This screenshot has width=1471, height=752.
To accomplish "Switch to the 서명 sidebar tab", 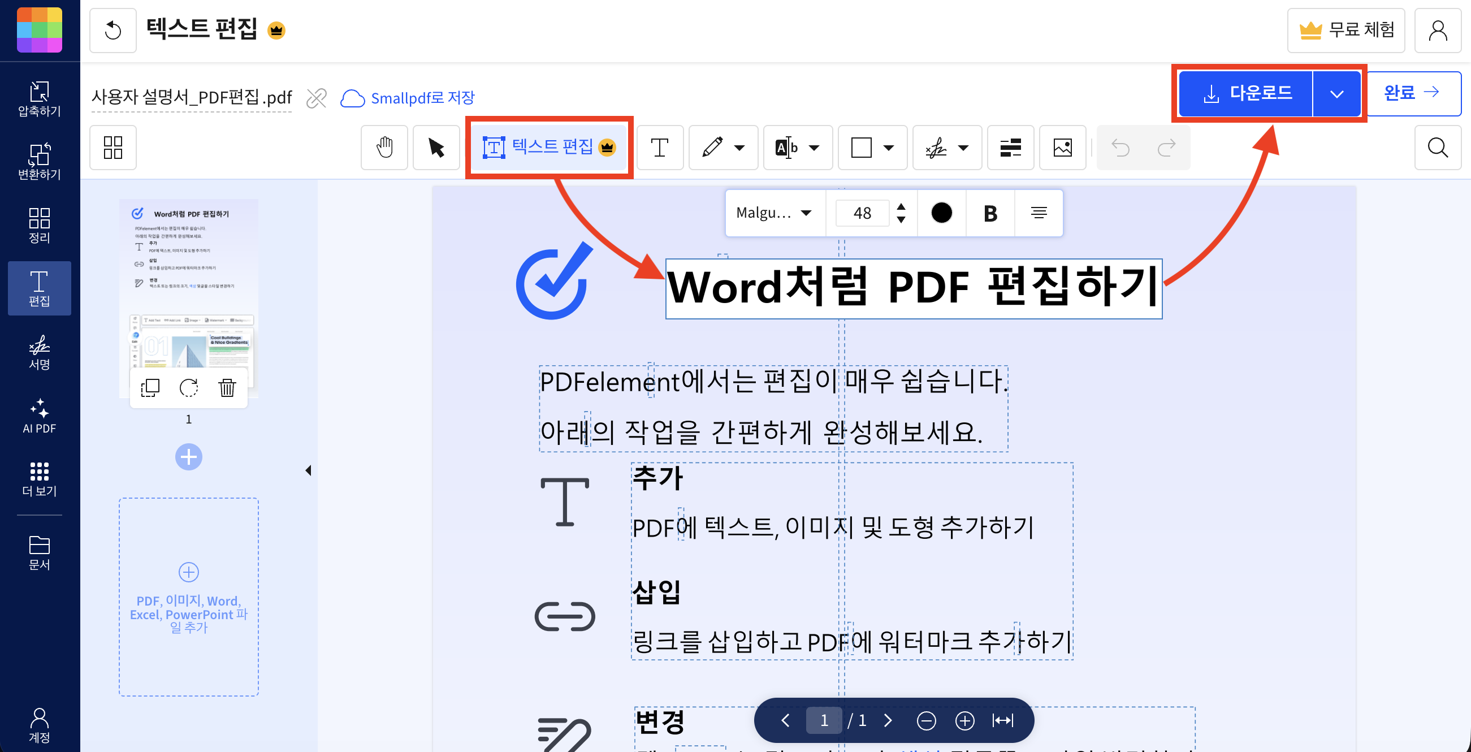I will pos(39,354).
